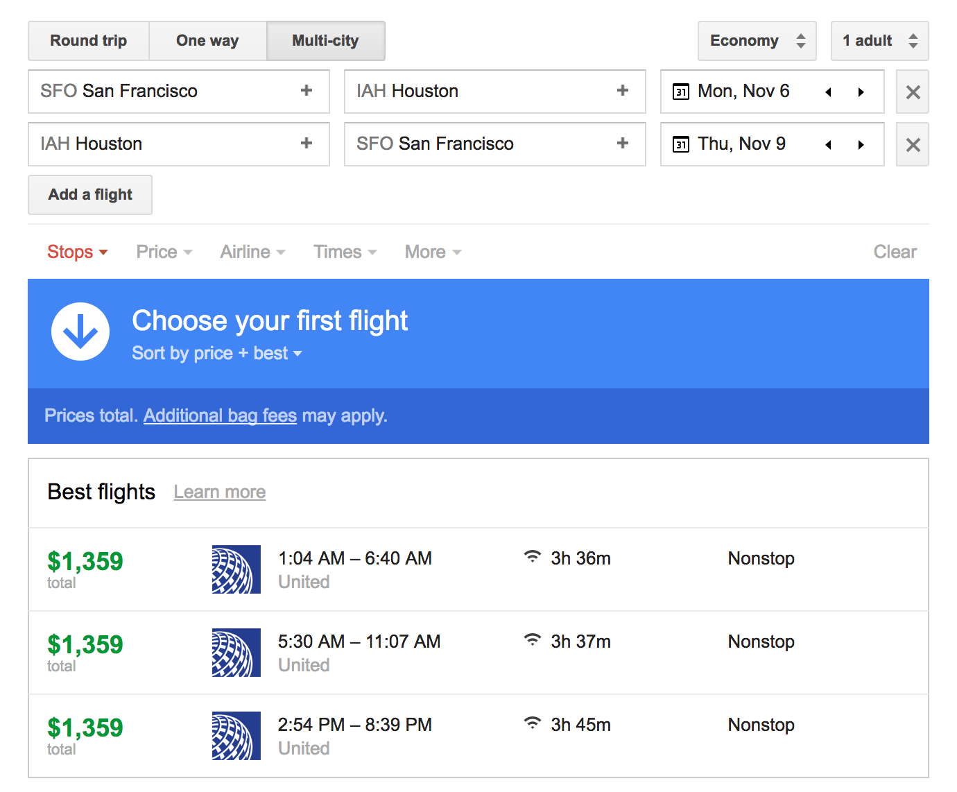Image resolution: width=957 pixels, height=792 pixels.
Task: Click the down-arrow circle beside Choose your first flight
Action: (80, 332)
